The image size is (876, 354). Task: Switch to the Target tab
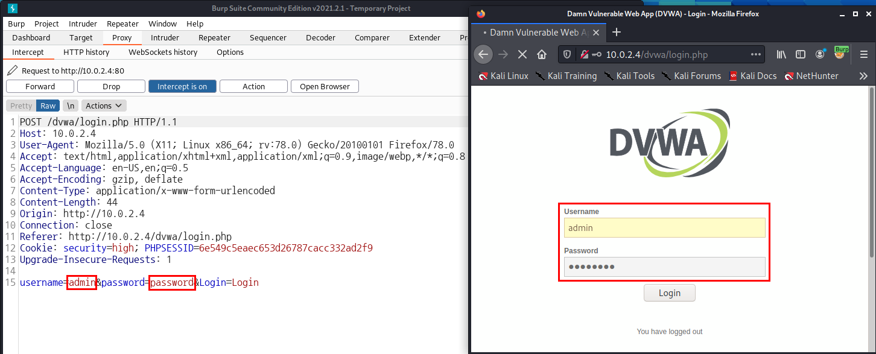(81, 37)
